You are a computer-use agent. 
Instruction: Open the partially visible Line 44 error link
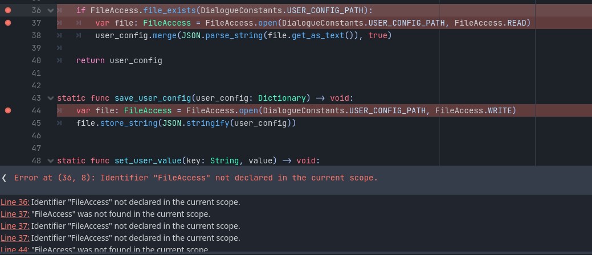click(15, 249)
